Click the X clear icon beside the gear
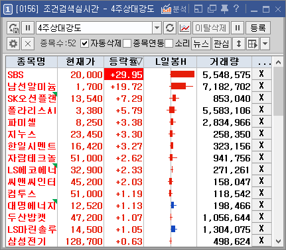 28,44
